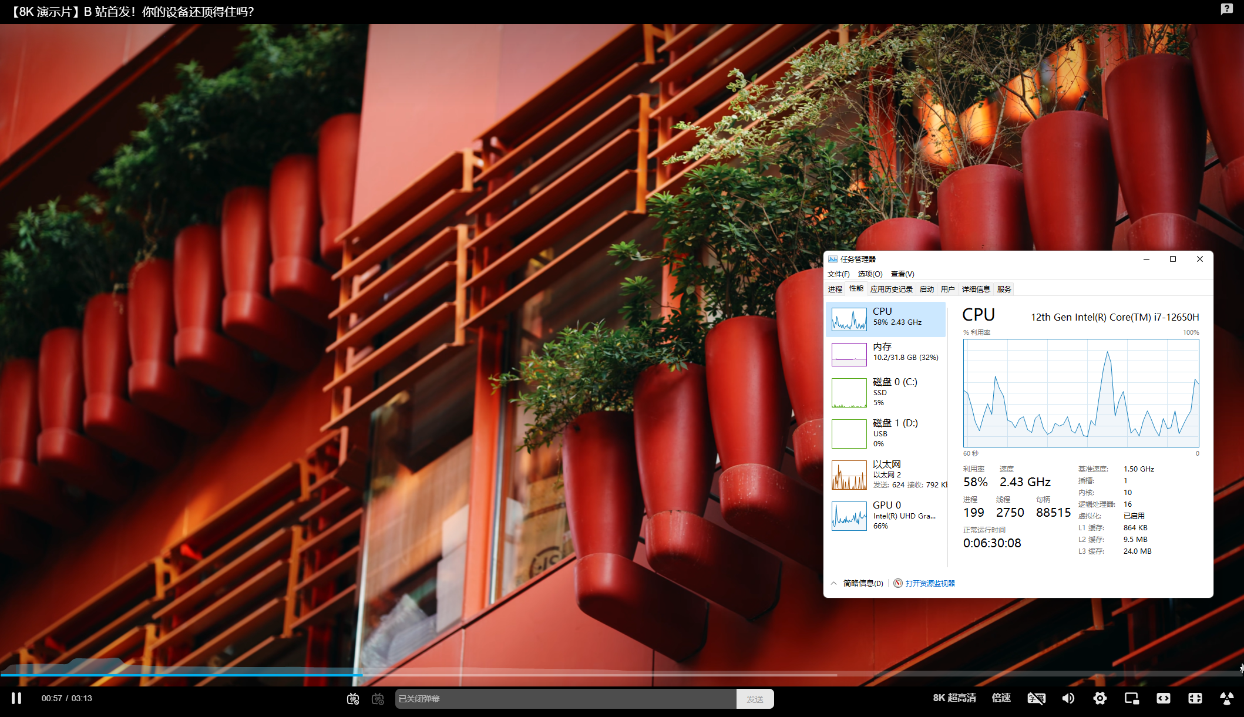Open the 文件(F) menu in Task Manager
1244x717 pixels.
point(838,274)
